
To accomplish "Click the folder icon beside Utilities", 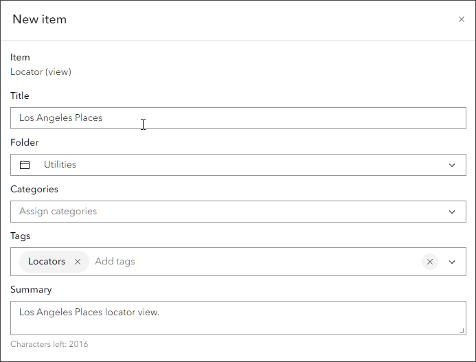I will tap(25, 165).
